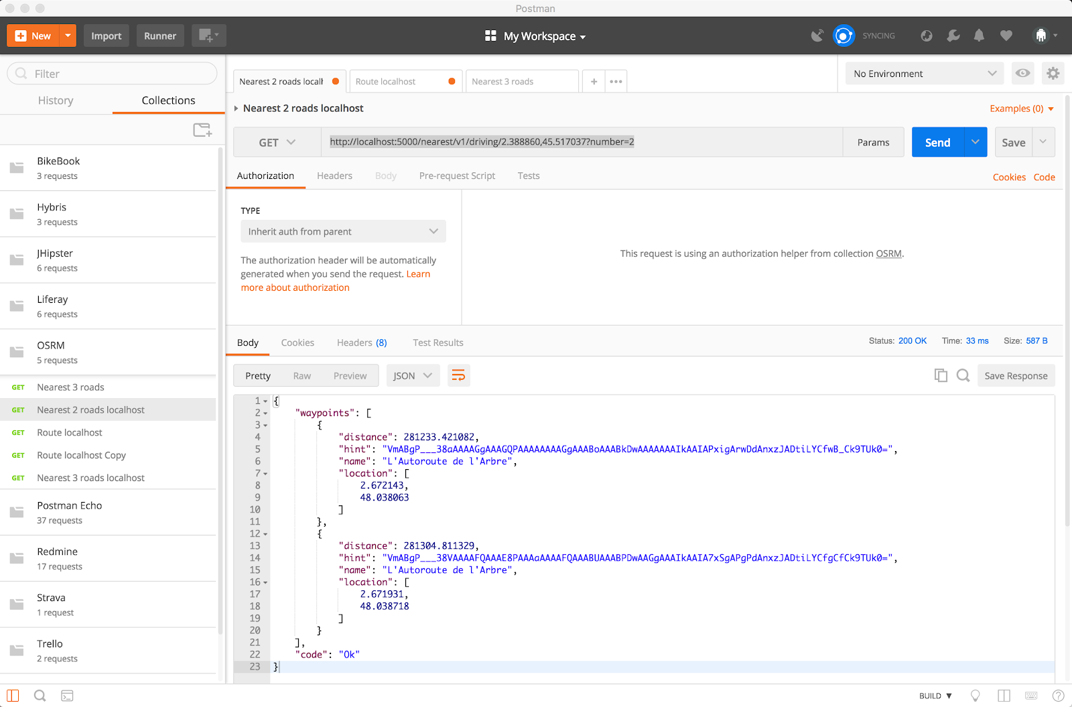
Task: Click the OSRM collection link
Action: pyautogui.click(x=888, y=254)
